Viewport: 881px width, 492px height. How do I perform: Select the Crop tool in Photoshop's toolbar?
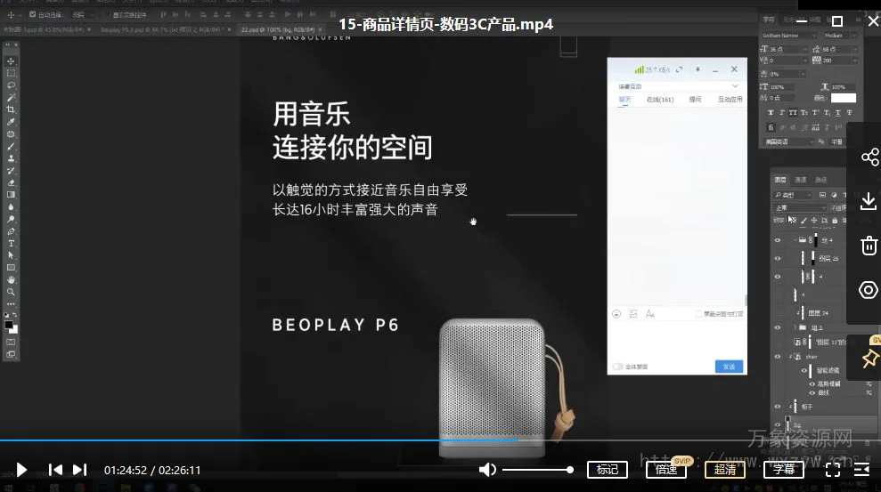[x=11, y=109]
